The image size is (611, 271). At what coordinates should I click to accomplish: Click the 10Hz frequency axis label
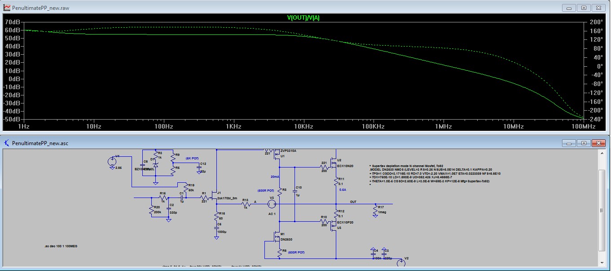pos(94,127)
